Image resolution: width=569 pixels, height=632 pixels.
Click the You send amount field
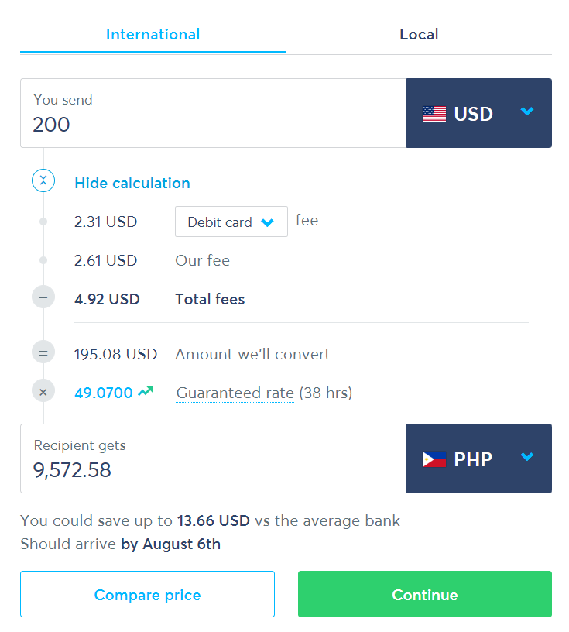pos(214,113)
